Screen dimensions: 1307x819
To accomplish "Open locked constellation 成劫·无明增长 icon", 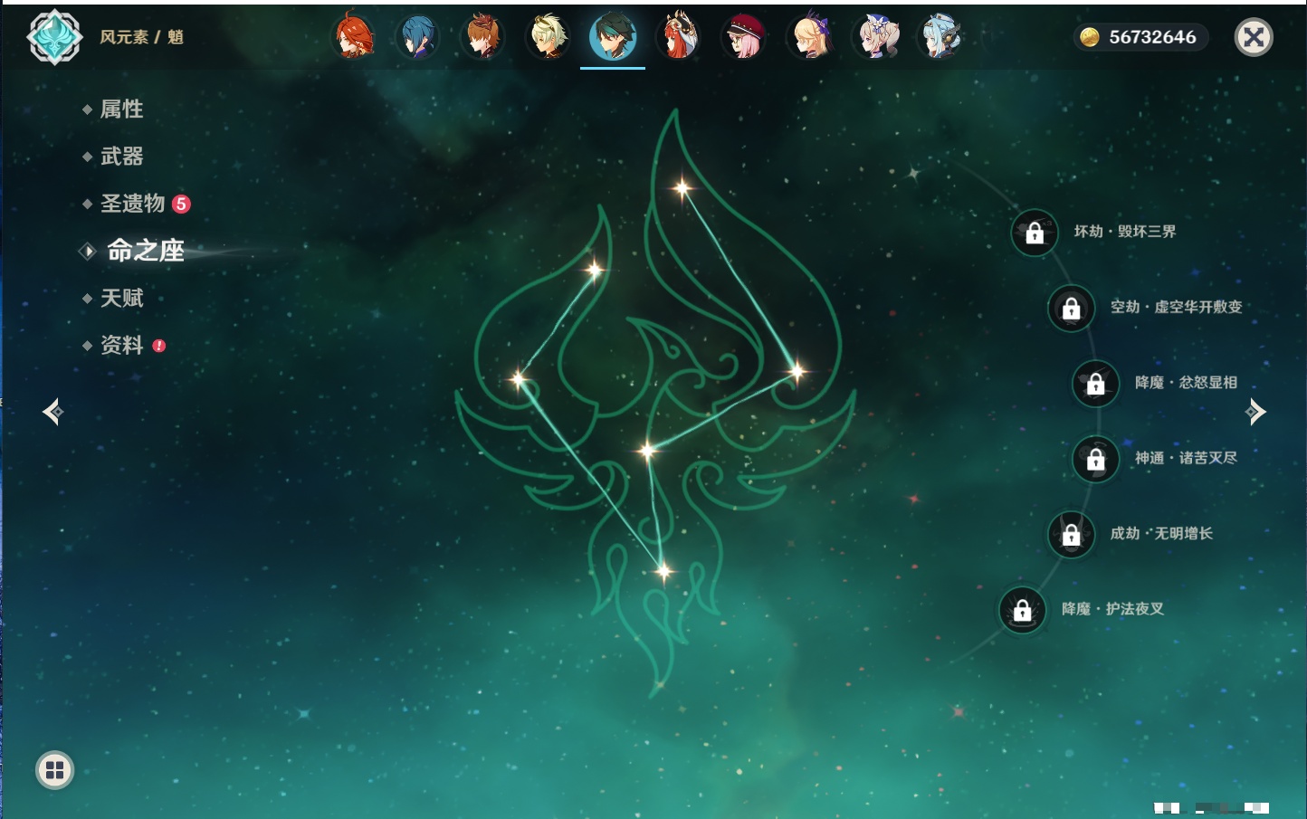I will [1072, 534].
